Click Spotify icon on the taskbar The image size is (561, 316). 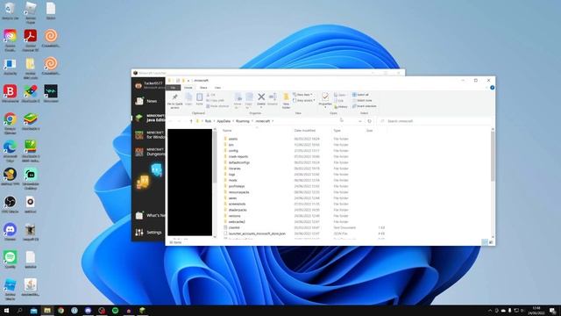[x=115, y=310]
